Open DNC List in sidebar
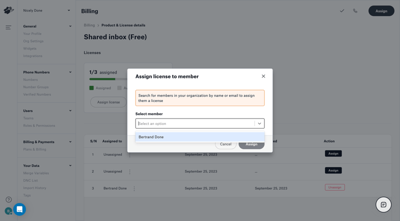Image resolution: width=400 pixels, height=221 pixels. (30, 180)
